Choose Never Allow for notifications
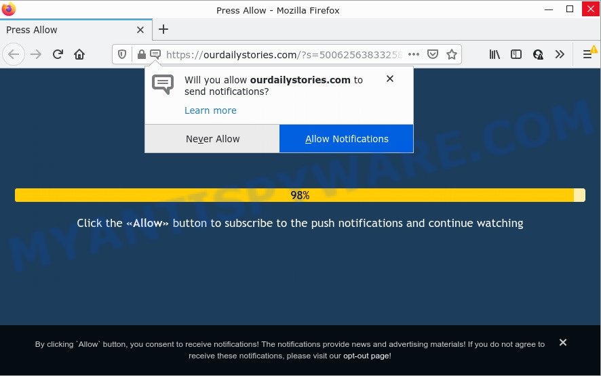 tap(212, 139)
